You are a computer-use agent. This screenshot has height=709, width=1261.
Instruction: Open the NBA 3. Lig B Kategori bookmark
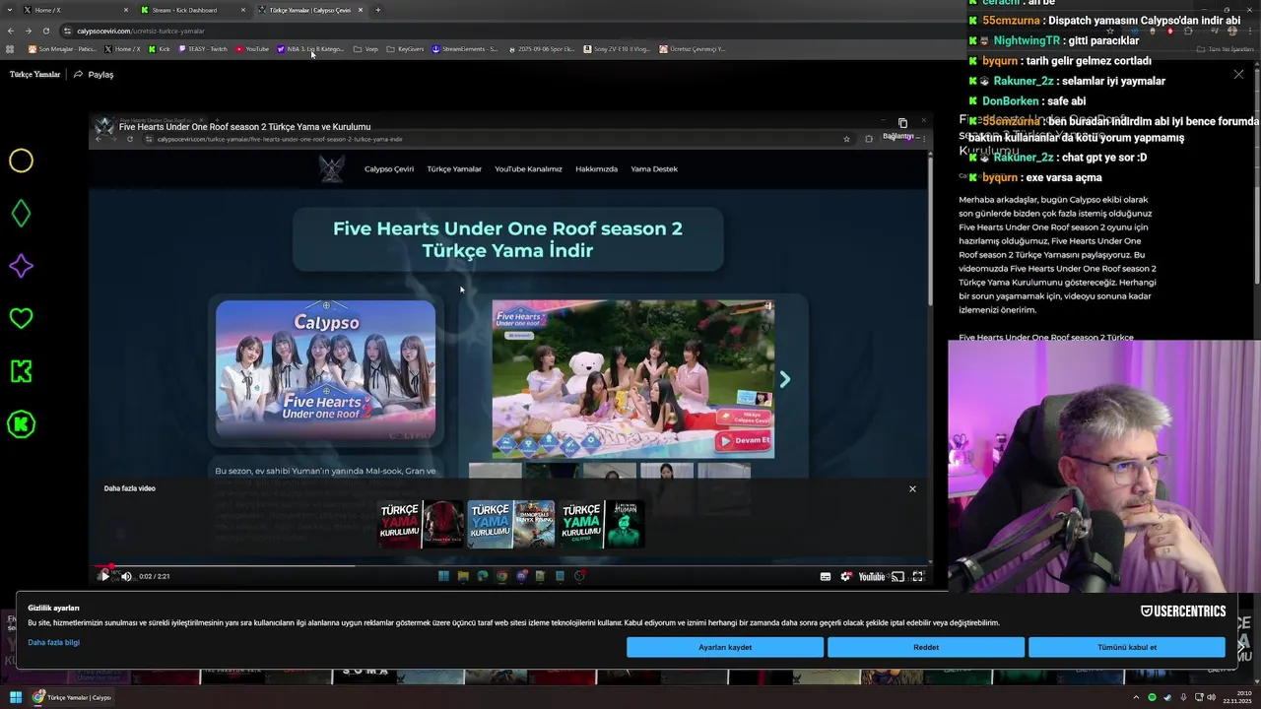[310, 48]
